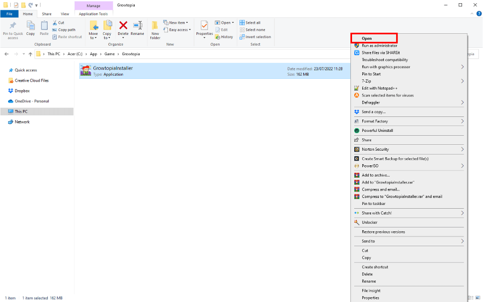
Task: Click the GrowtopiaInstaller file icon
Action: pyautogui.click(x=86, y=70)
